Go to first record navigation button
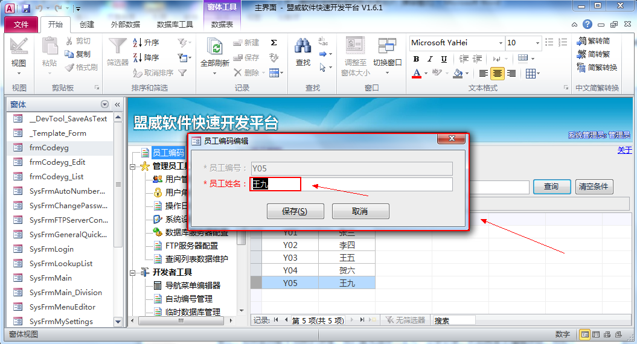The image size is (637, 344). (277, 320)
